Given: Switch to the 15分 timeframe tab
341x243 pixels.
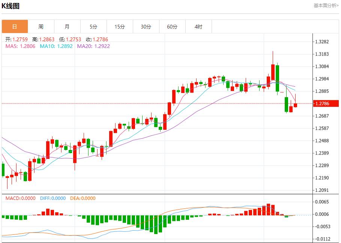Looking at the screenshot, I should coord(120,27).
